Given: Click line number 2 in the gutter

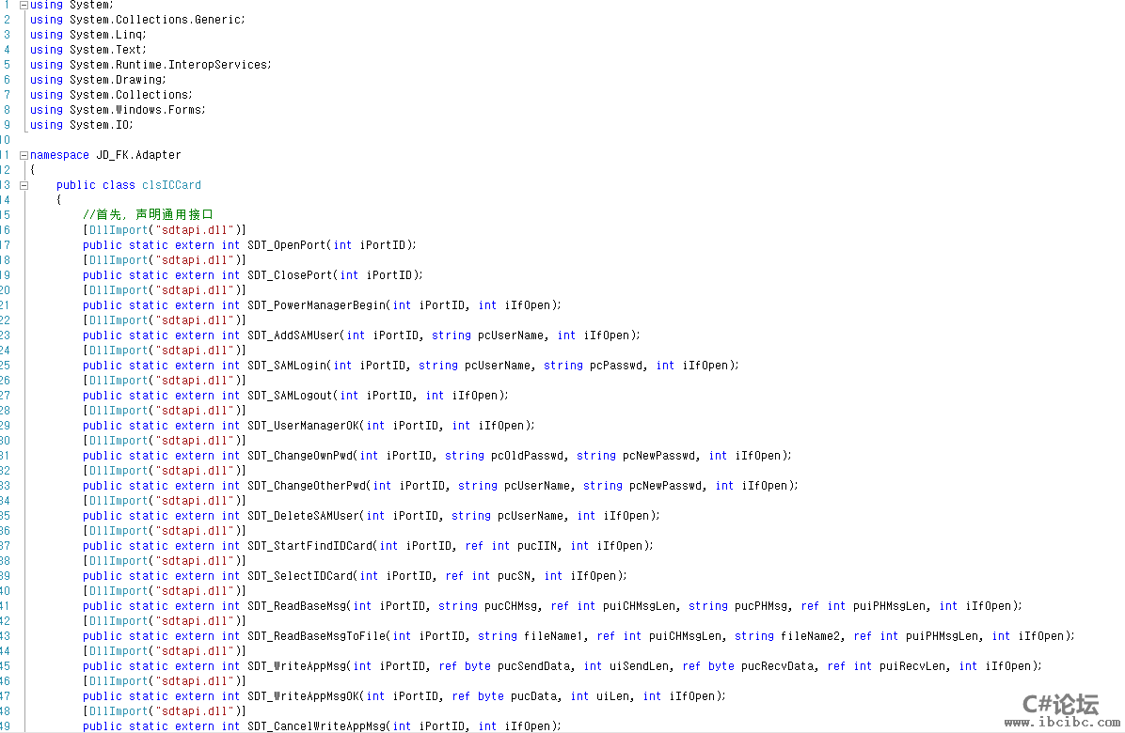Looking at the screenshot, I should coord(7,20).
